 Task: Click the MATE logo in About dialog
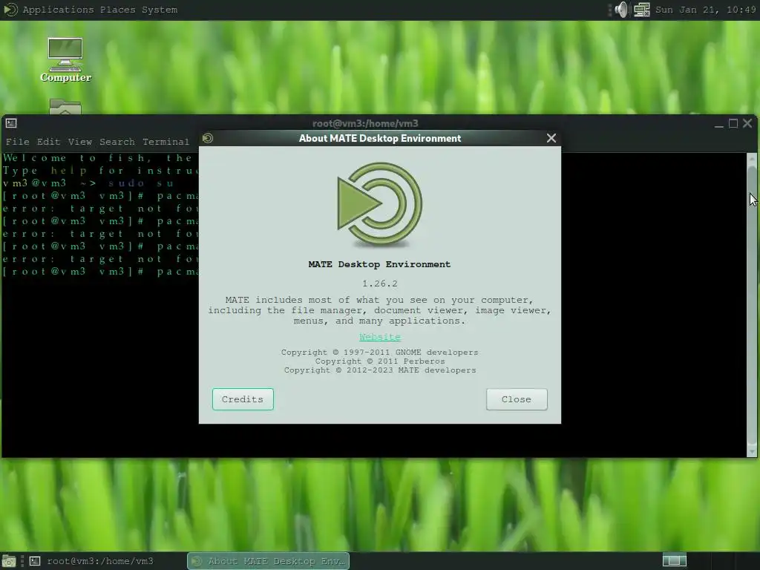point(379,205)
